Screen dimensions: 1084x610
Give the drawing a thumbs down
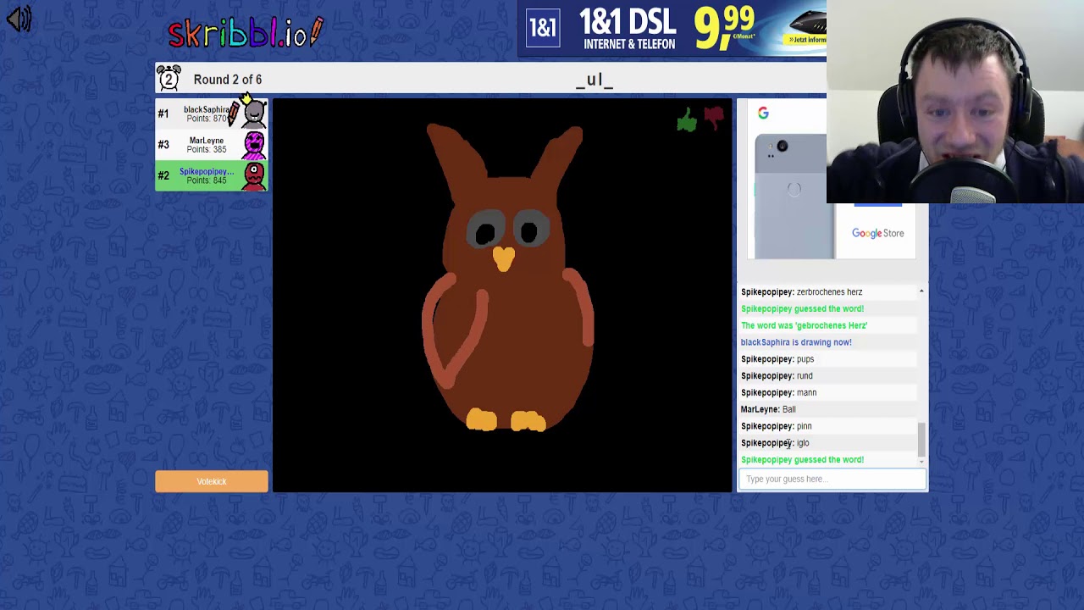point(714,118)
